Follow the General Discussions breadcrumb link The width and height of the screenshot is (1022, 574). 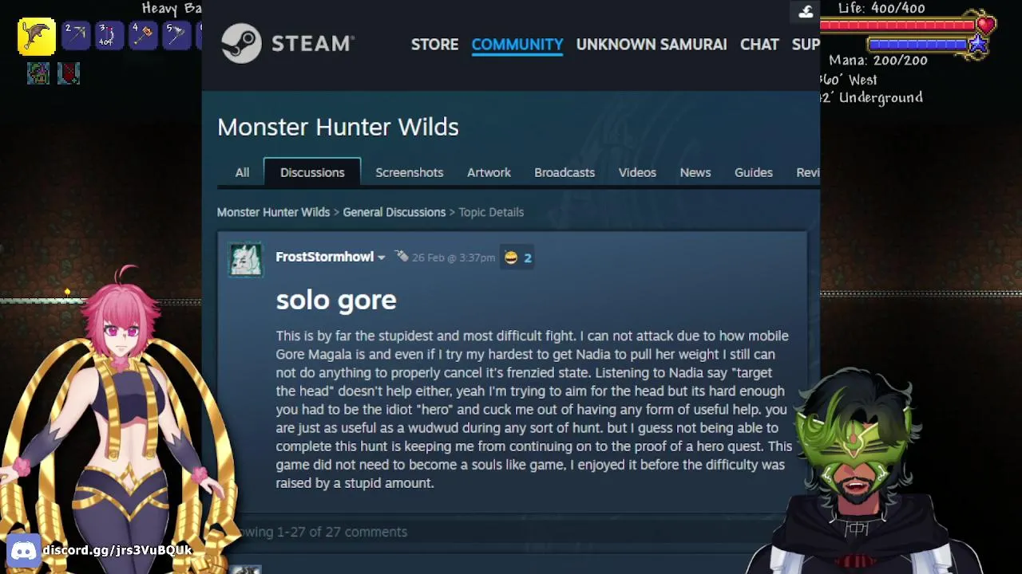394,212
